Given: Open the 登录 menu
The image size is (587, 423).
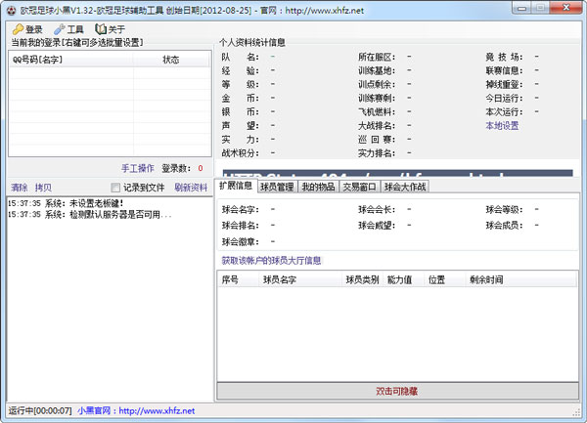Looking at the screenshot, I should pyautogui.click(x=27, y=29).
